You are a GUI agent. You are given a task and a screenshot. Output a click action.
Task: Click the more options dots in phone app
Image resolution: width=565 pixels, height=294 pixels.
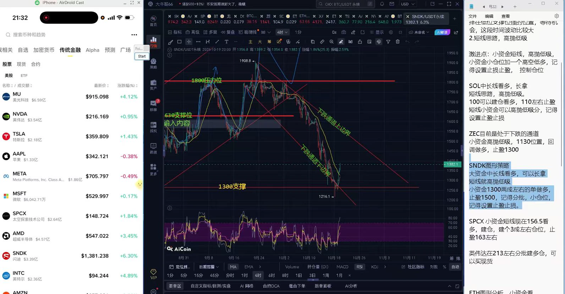(134, 35)
